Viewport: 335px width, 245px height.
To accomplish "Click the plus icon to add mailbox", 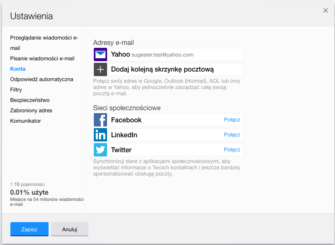I will point(100,69).
